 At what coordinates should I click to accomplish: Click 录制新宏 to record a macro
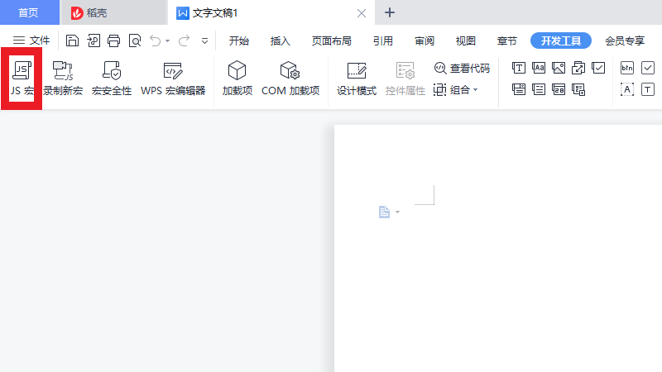[63, 78]
